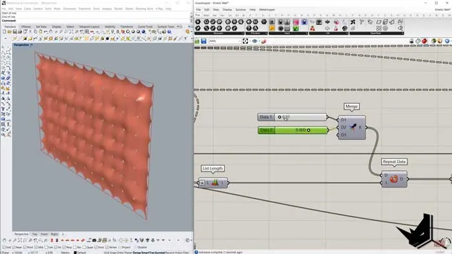This screenshot has height=254, width=452.
Task: Click the yellow panel component icon in the Input group
Action: point(272,28)
